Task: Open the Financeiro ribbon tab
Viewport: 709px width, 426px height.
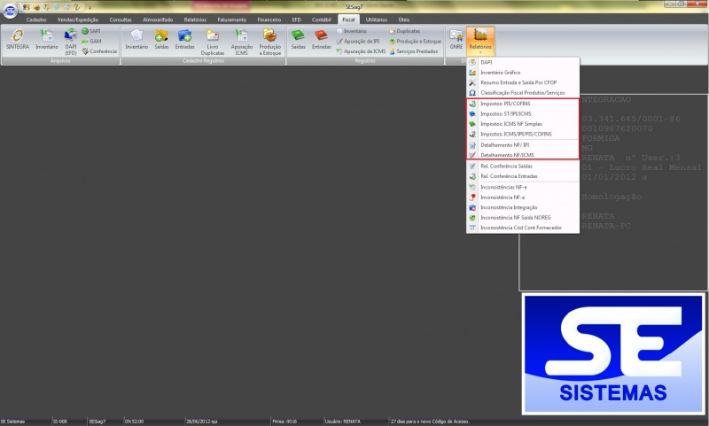Action: pyautogui.click(x=269, y=19)
